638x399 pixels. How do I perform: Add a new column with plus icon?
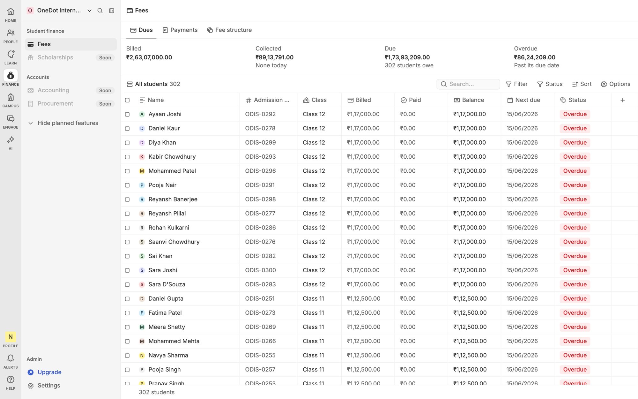(x=622, y=100)
